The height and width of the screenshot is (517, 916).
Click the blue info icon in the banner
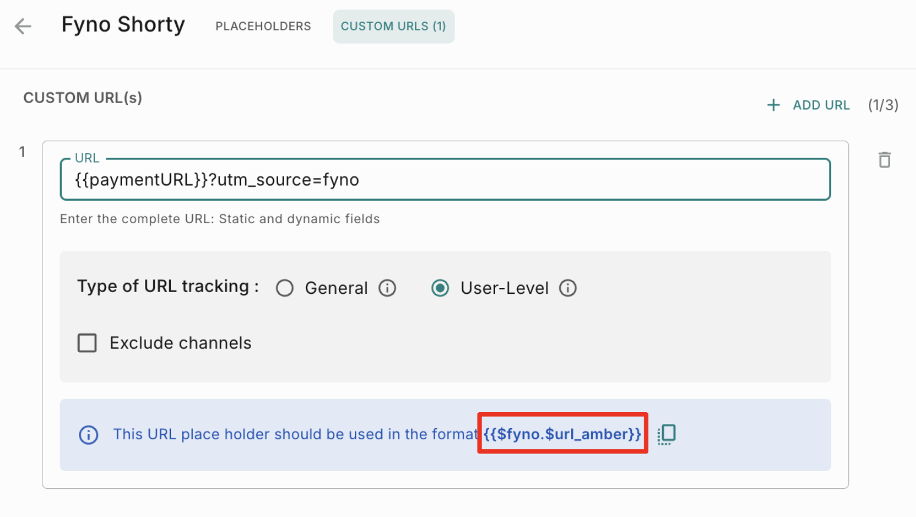pyautogui.click(x=88, y=435)
